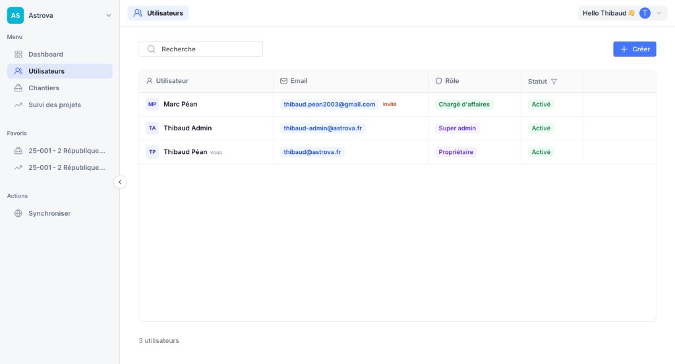
Task: Click the Créer button
Action: pyautogui.click(x=635, y=49)
